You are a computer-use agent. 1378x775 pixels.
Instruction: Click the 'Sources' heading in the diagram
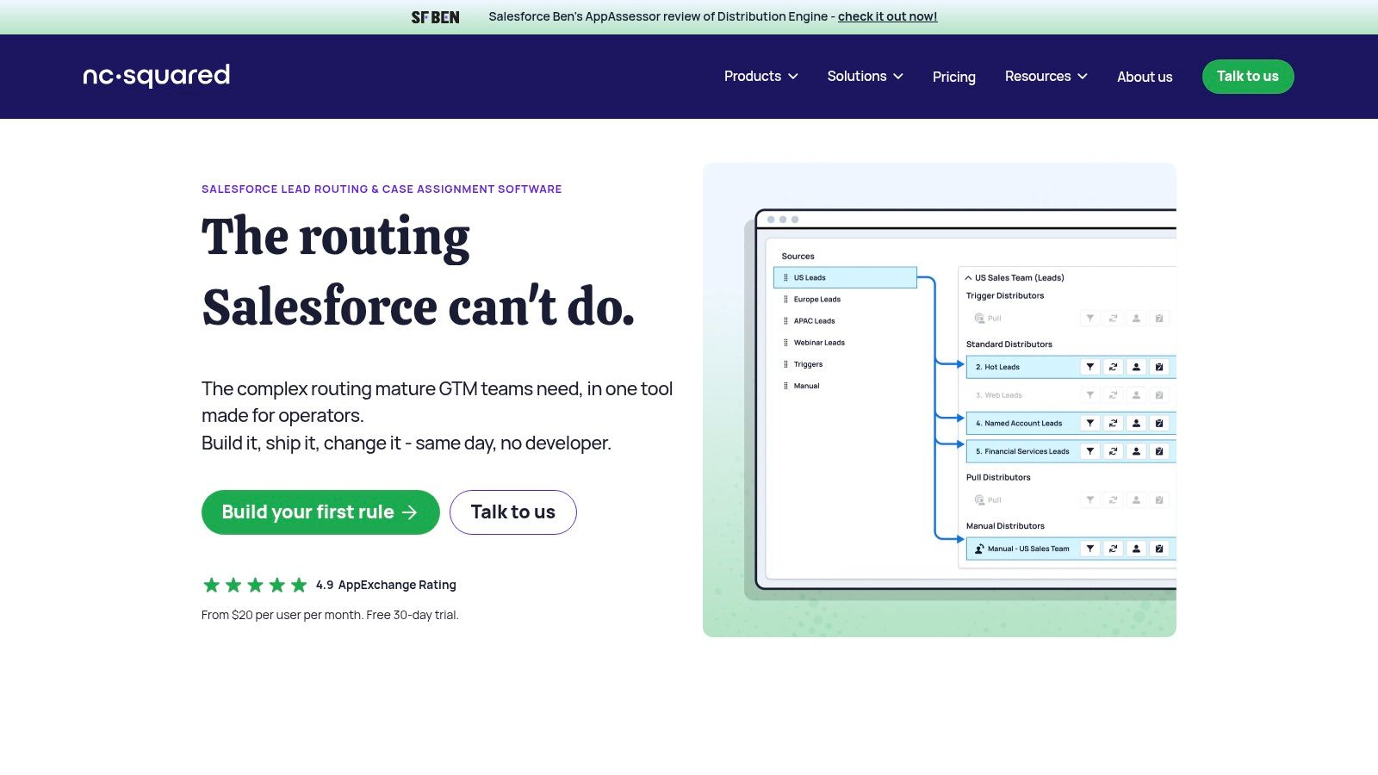[x=798, y=257]
